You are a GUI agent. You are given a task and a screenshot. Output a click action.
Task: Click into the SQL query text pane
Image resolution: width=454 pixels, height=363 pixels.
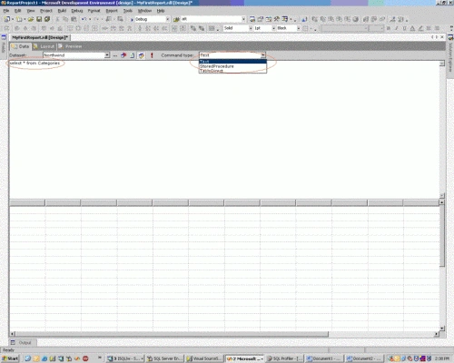tap(224, 129)
